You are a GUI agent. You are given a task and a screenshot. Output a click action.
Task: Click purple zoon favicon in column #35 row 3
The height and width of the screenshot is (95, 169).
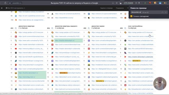pyautogui.click(x=89, y=41)
